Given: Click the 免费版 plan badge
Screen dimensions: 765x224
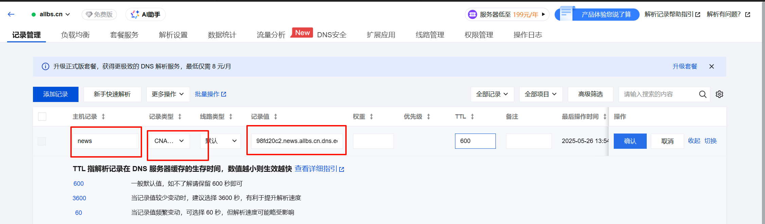Looking at the screenshot, I should [x=99, y=15].
